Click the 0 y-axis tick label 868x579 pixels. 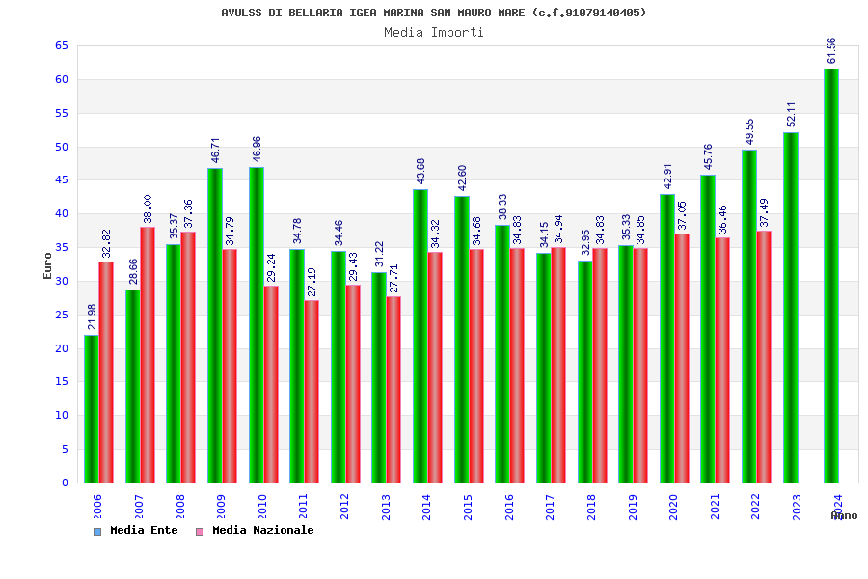(66, 482)
